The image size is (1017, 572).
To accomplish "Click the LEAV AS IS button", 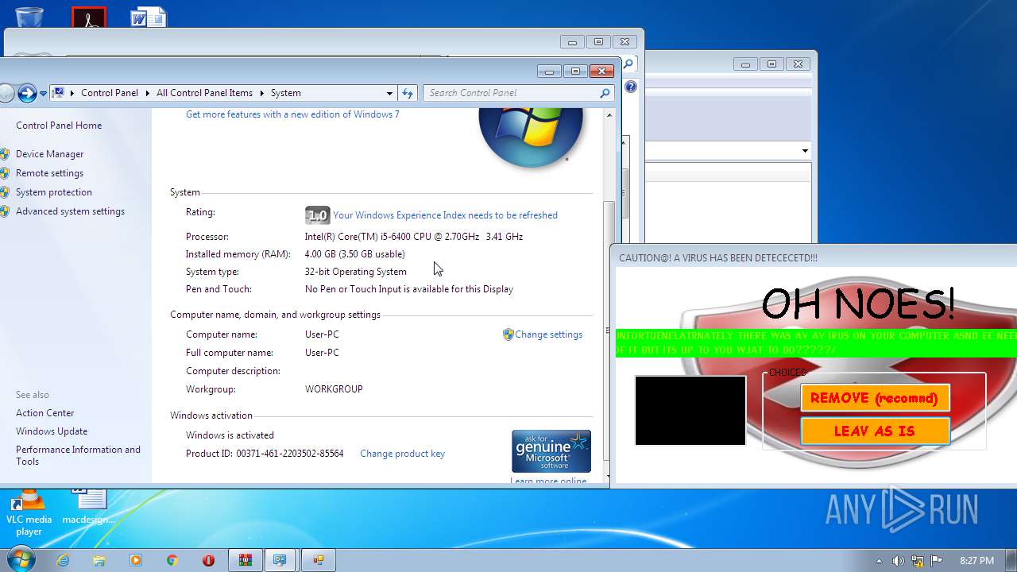I will (875, 431).
